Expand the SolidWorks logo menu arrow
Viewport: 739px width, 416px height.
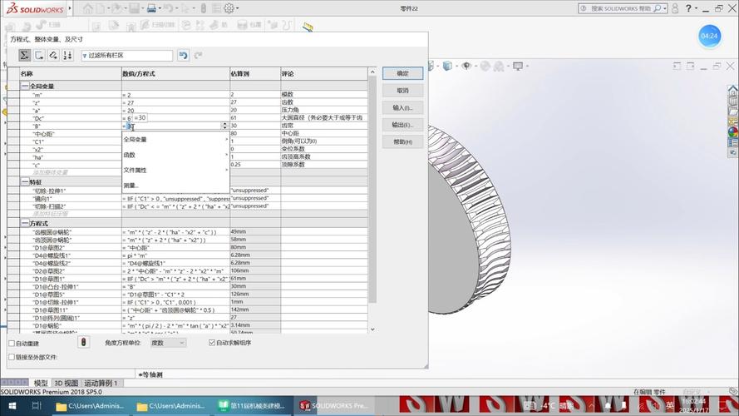click(x=70, y=8)
